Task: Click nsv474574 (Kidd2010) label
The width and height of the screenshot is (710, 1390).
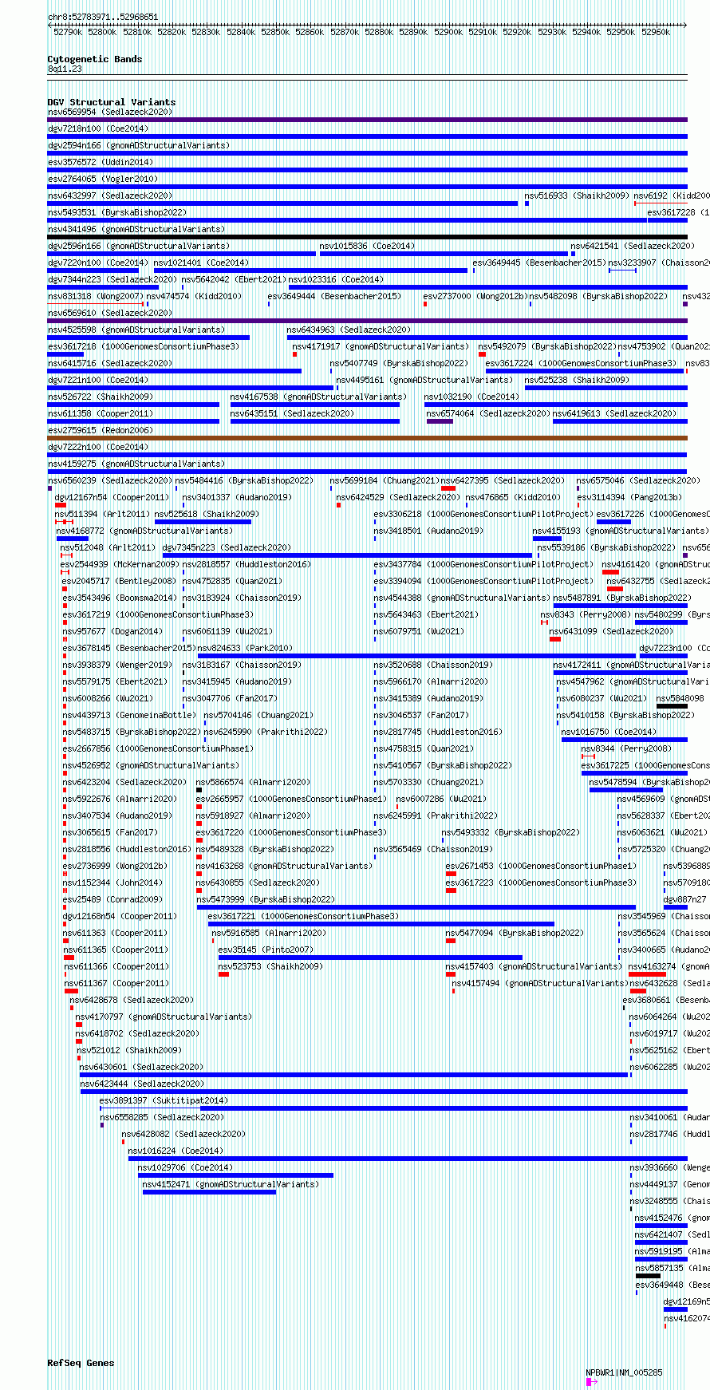Action: coord(194,296)
